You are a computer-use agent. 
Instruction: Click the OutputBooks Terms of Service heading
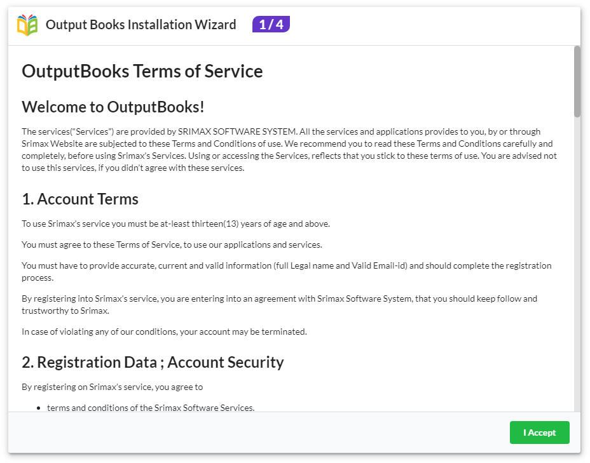142,71
